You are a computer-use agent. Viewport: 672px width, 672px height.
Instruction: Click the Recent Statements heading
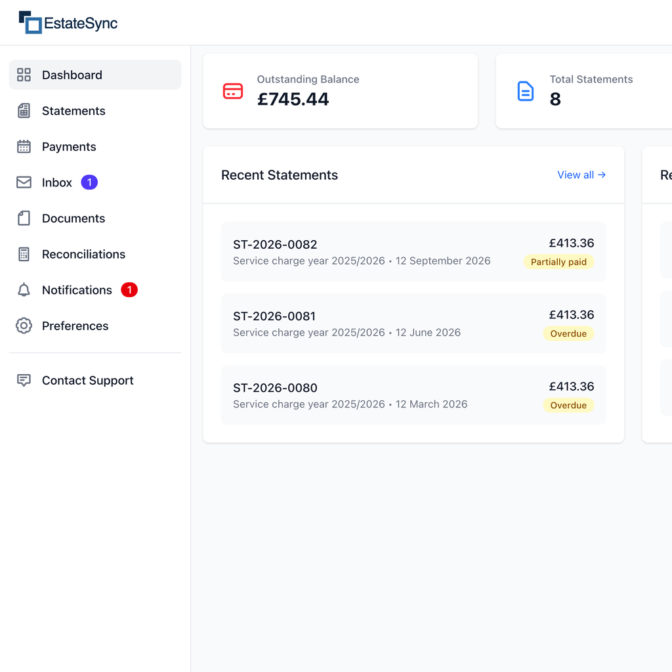pos(280,175)
